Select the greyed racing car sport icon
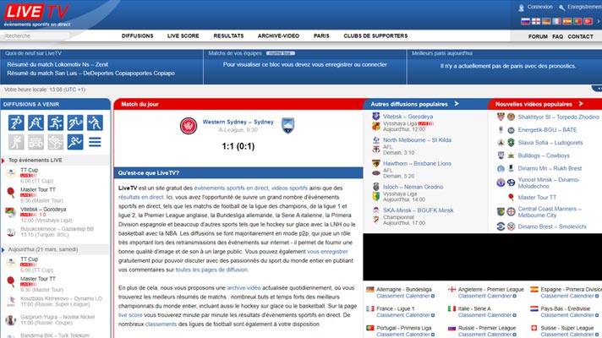The width and height of the screenshot is (602, 338). [x=36, y=142]
